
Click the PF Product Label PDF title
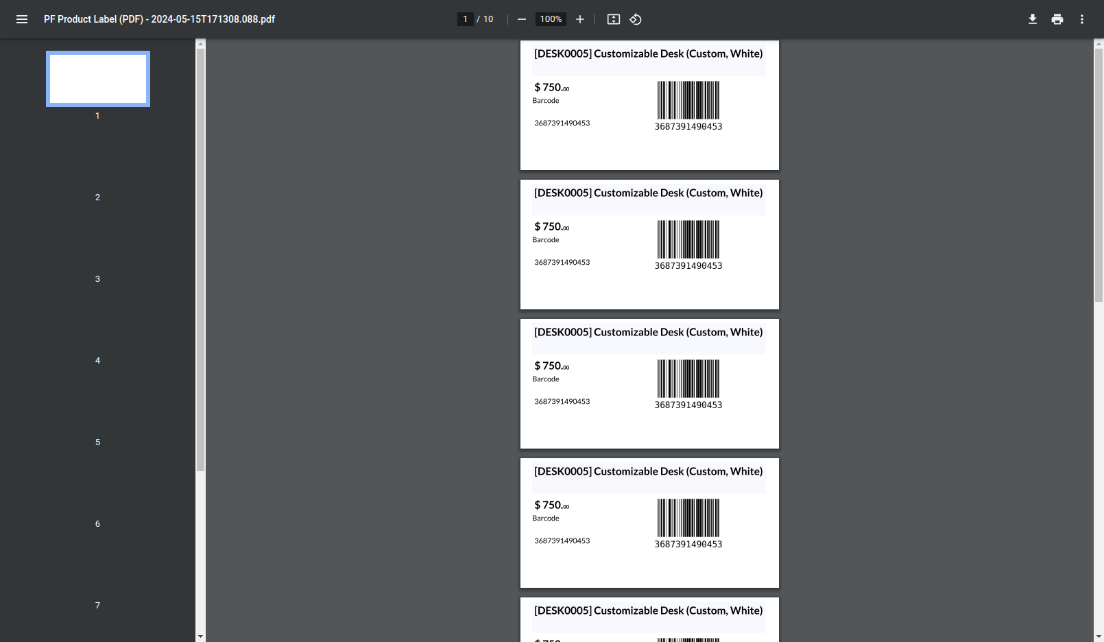pos(159,19)
